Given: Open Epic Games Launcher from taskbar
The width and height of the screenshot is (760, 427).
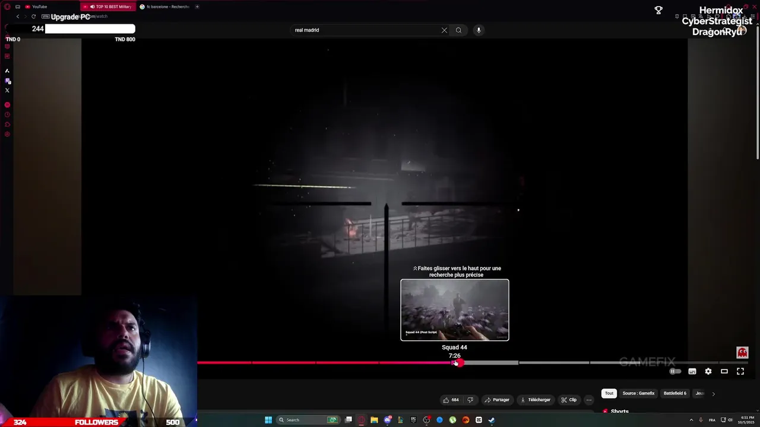Looking at the screenshot, I should click(x=413, y=420).
